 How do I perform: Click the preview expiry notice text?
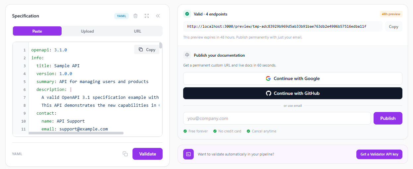click(242, 37)
